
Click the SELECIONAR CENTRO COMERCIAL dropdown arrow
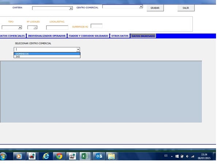pos(78,49)
